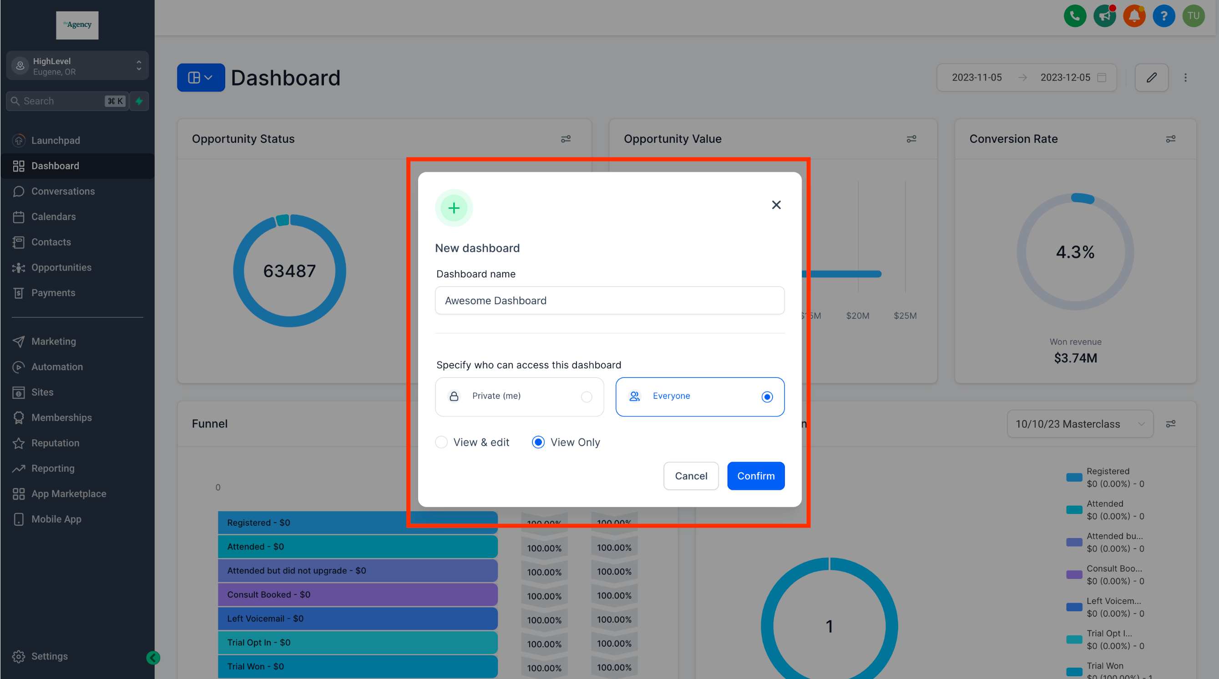This screenshot has height=679, width=1219.
Task: Open Payments in sidebar
Action: [77, 293]
